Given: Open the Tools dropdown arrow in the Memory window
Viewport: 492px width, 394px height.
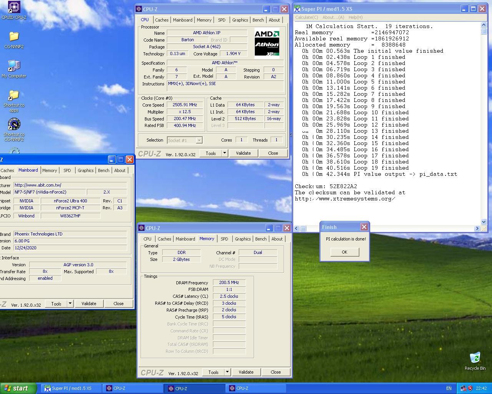Looking at the screenshot, I should click(x=228, y=372).
